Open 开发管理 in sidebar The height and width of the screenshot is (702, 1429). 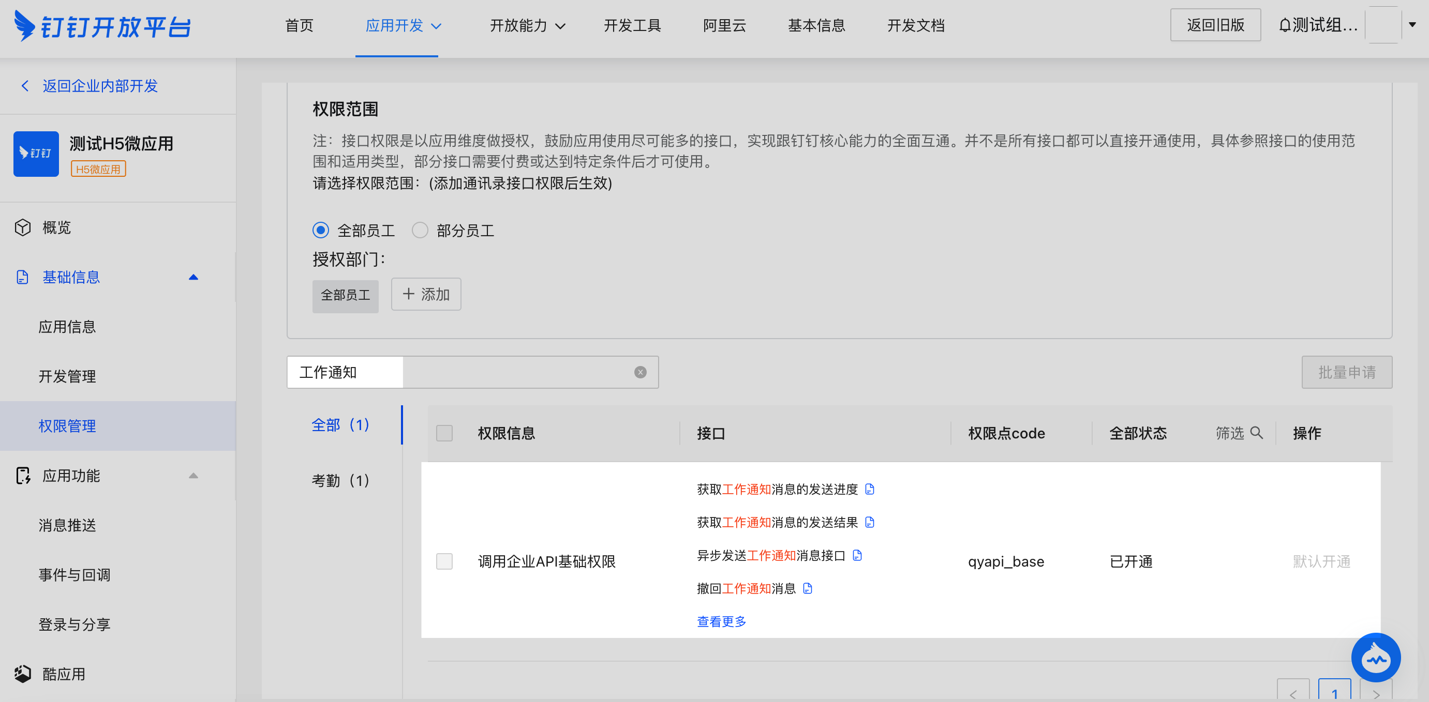pos(67,377)
